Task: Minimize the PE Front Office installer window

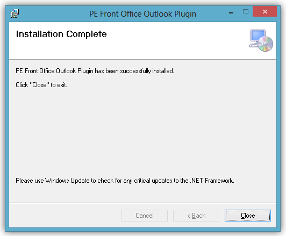Action: point(231,13)
